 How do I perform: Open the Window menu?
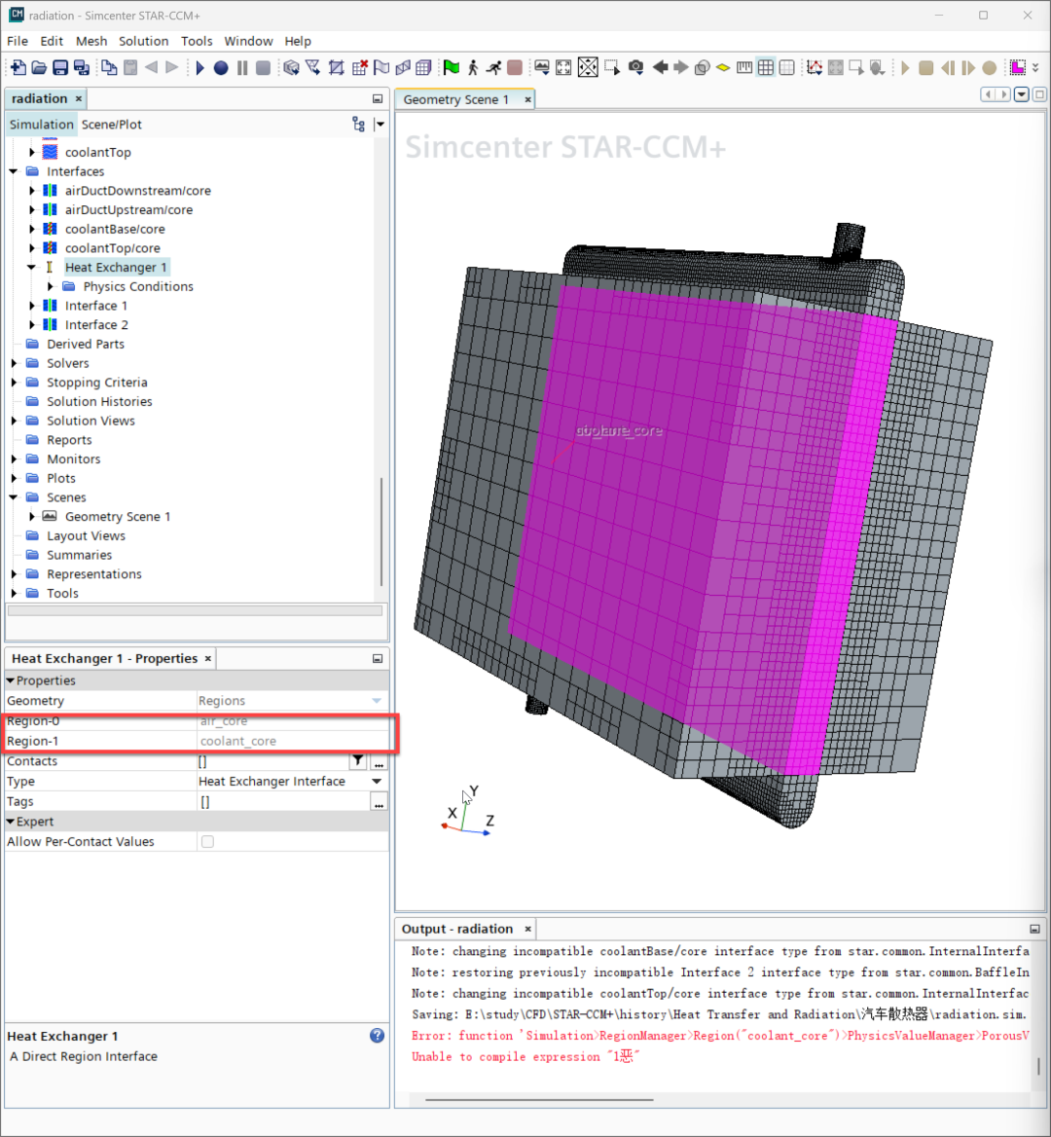click(x=248, y=41)
